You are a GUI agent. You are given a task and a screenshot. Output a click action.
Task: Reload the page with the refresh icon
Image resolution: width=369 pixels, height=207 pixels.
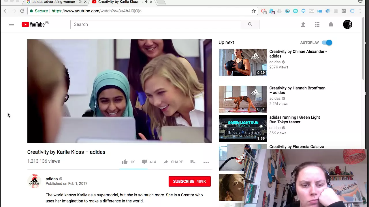pyautogui.click(x=22, y=11)
